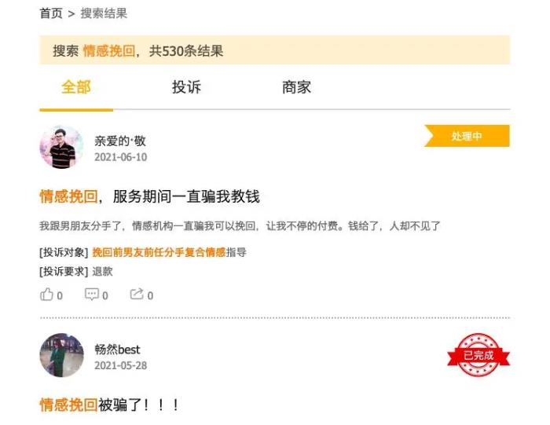
Task: Go to 首页 breadcrumb link
Action: click(x=51, y=13)
